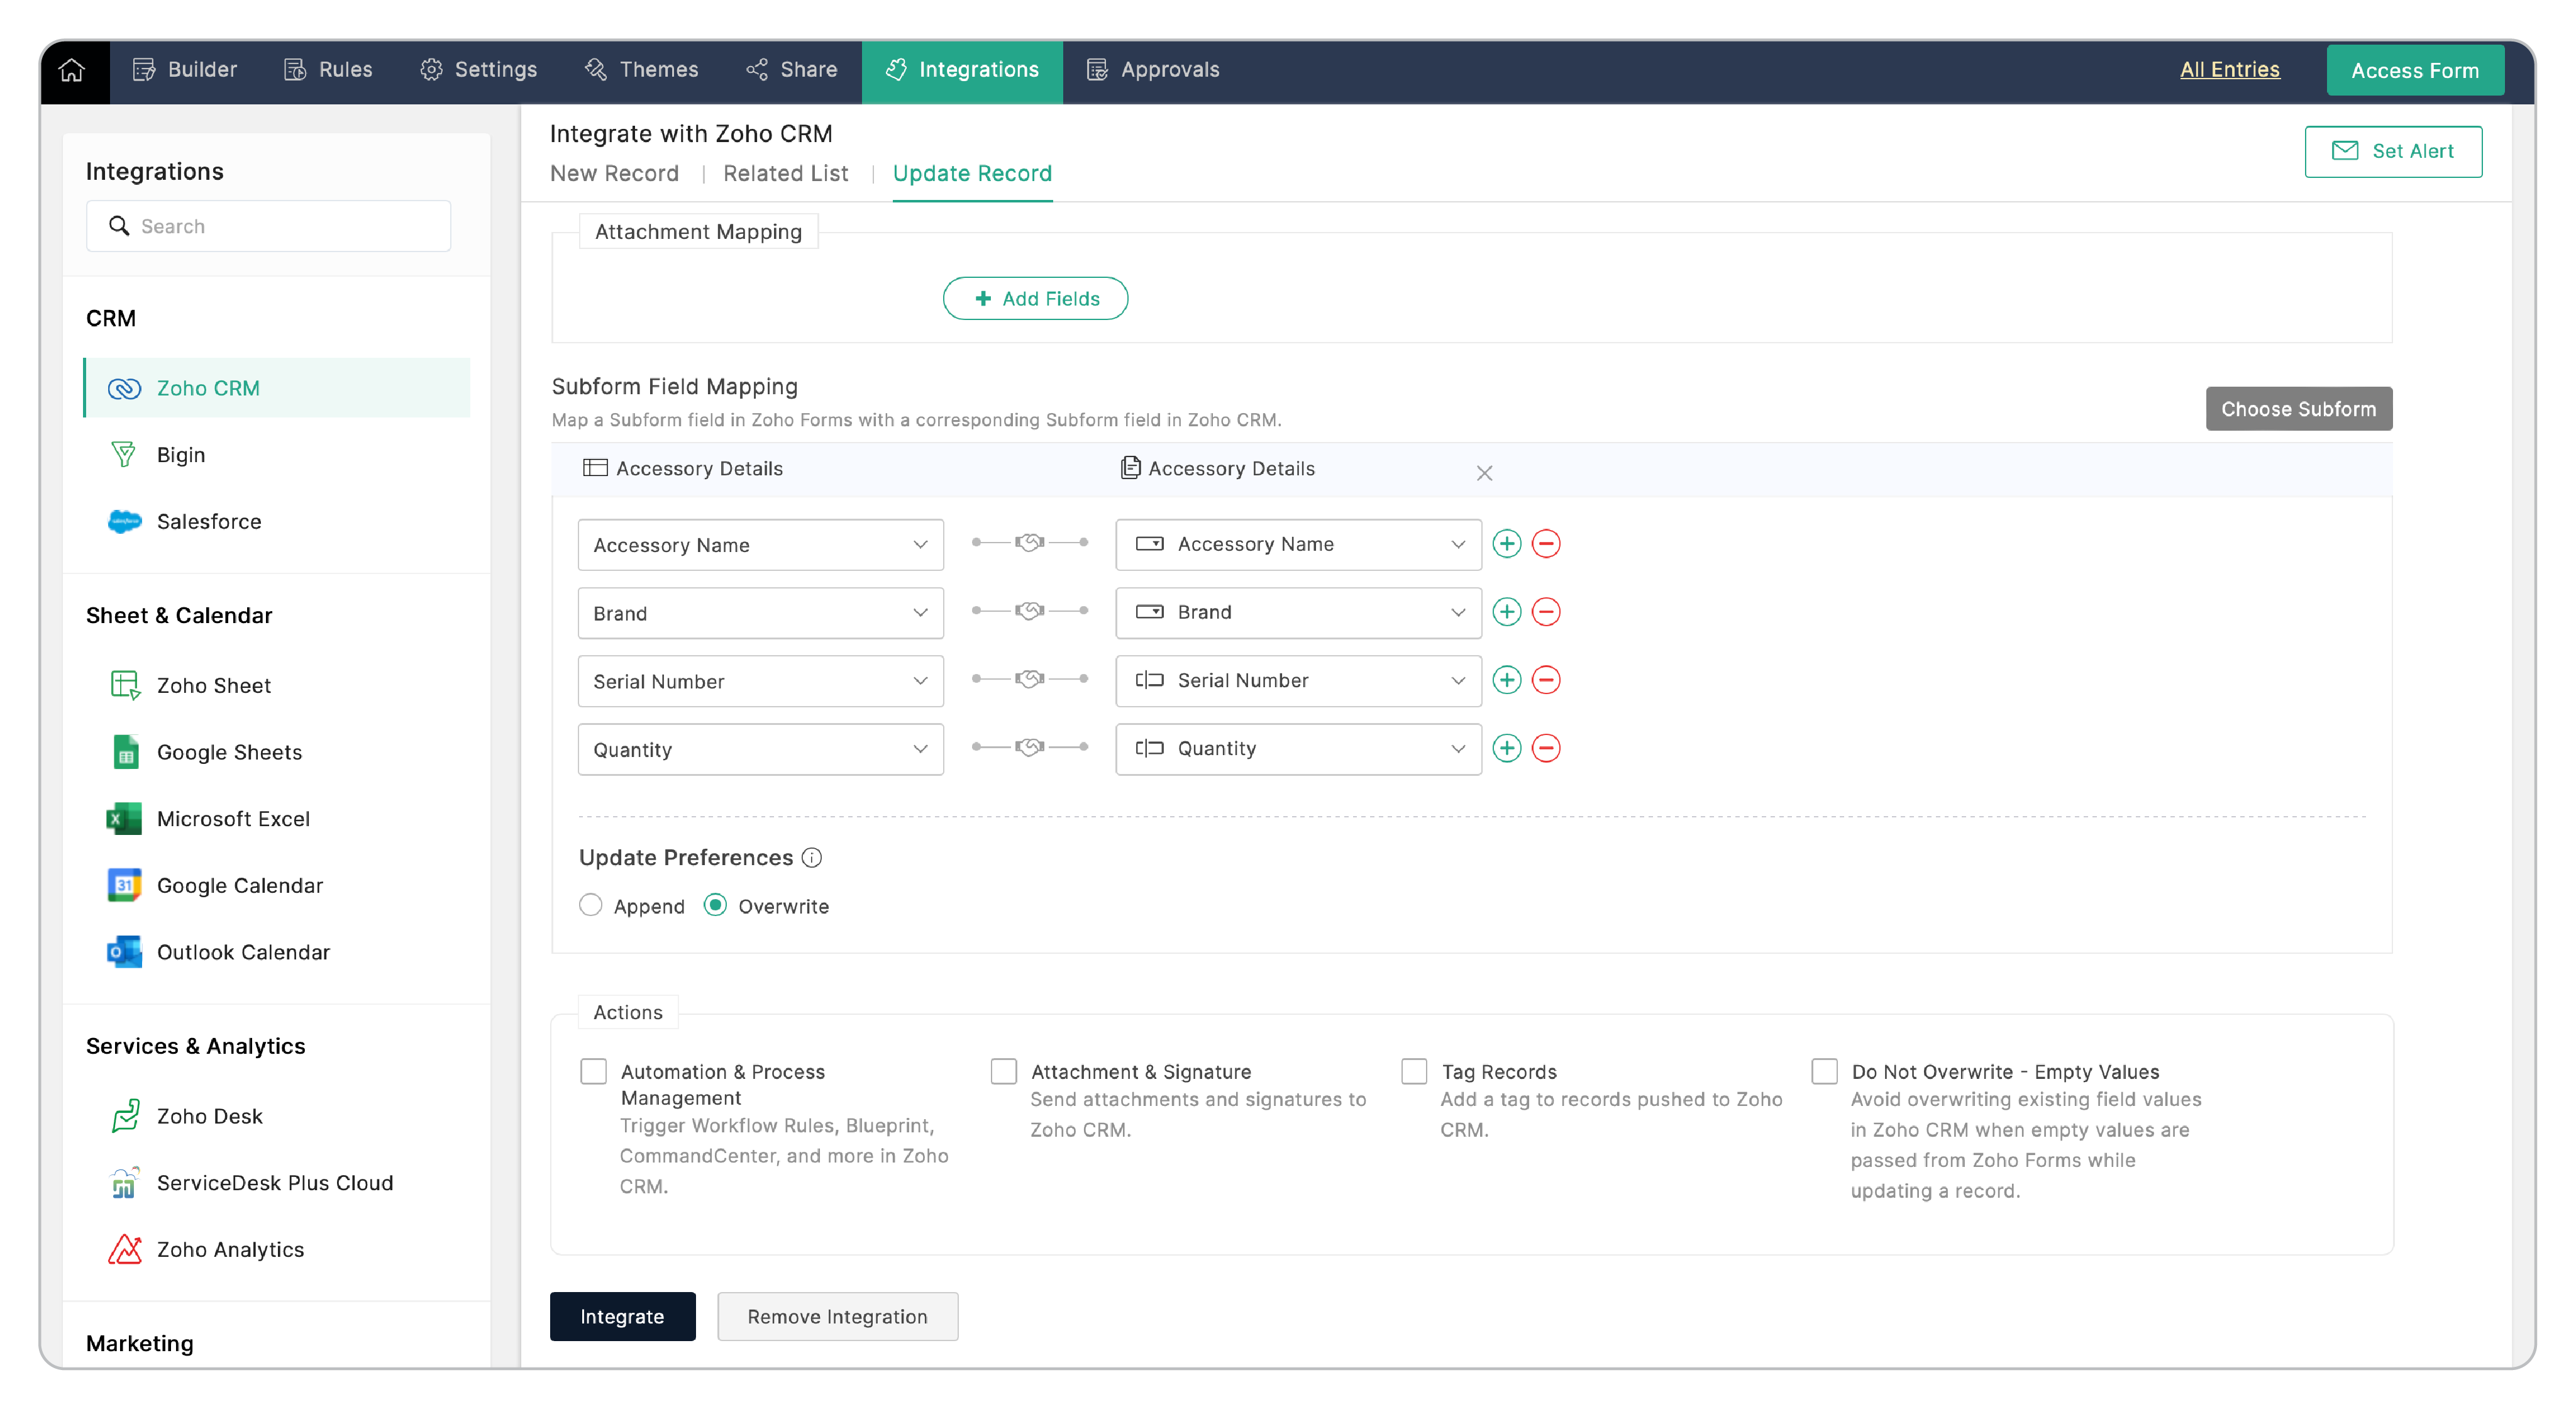Open the CRM Brand field dropdown
Viewport: 2576px width, 1409px height.
click(1298, 612)
